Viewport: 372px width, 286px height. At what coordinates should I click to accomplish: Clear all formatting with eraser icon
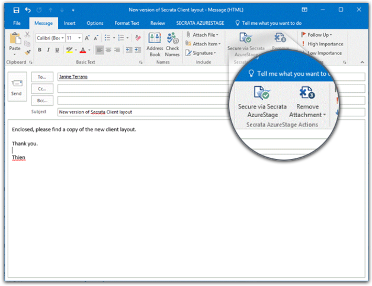tap(138, 38)
